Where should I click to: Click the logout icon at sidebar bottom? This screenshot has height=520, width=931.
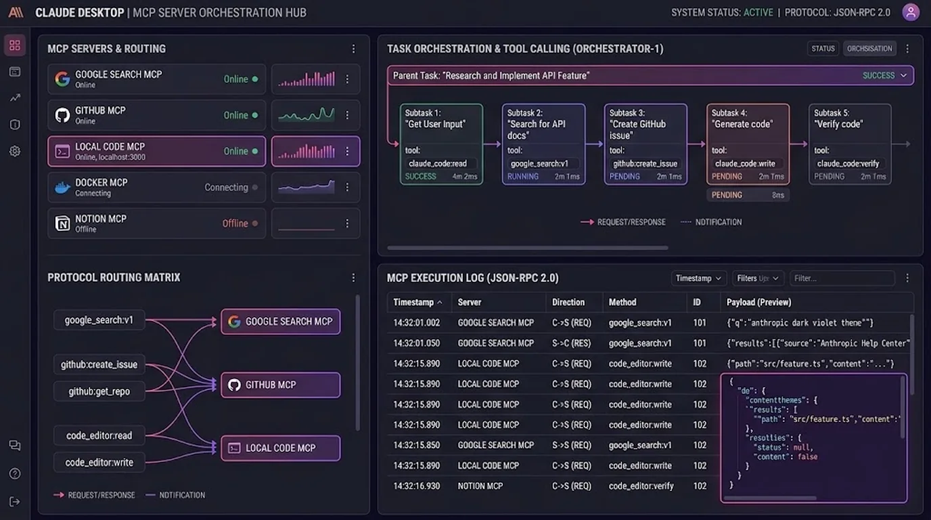pyautogui.click(x=15, y=502)
